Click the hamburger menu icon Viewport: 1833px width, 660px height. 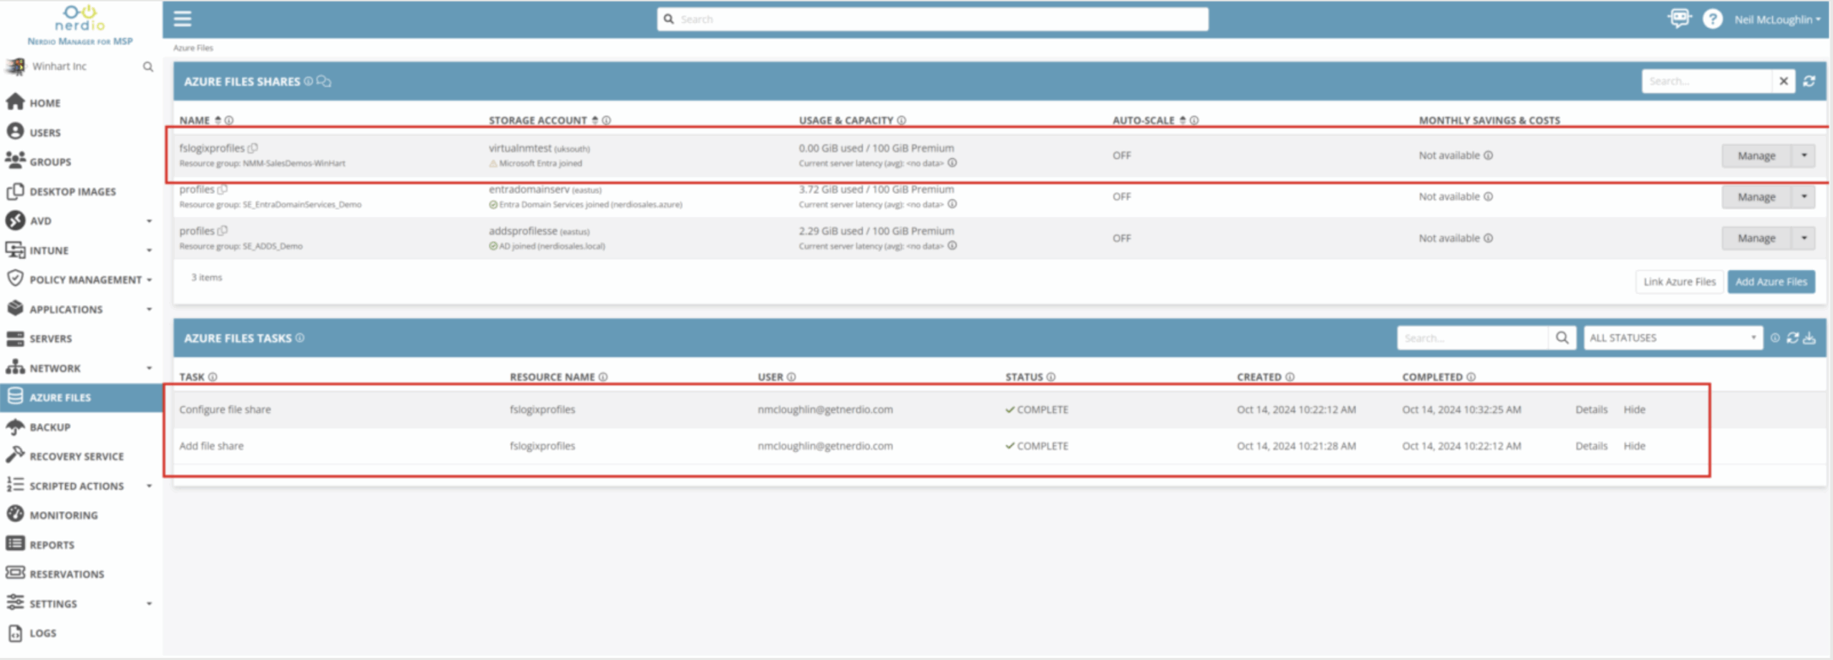pyautogui.click(x=183, y=19)
